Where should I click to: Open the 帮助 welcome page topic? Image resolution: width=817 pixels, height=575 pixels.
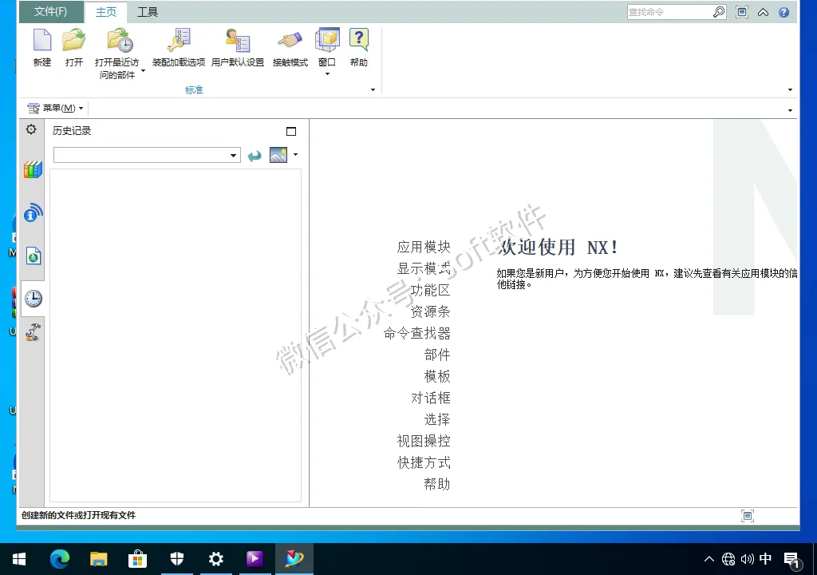coord(437,484)
